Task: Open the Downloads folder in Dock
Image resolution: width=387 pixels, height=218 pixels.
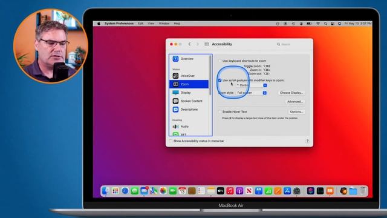Action: (353, 191)
